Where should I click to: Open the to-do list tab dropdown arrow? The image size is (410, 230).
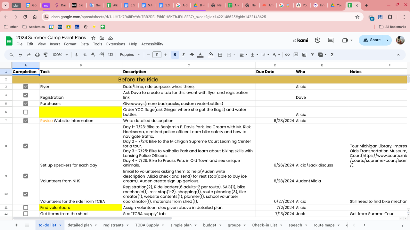point(60,225)
